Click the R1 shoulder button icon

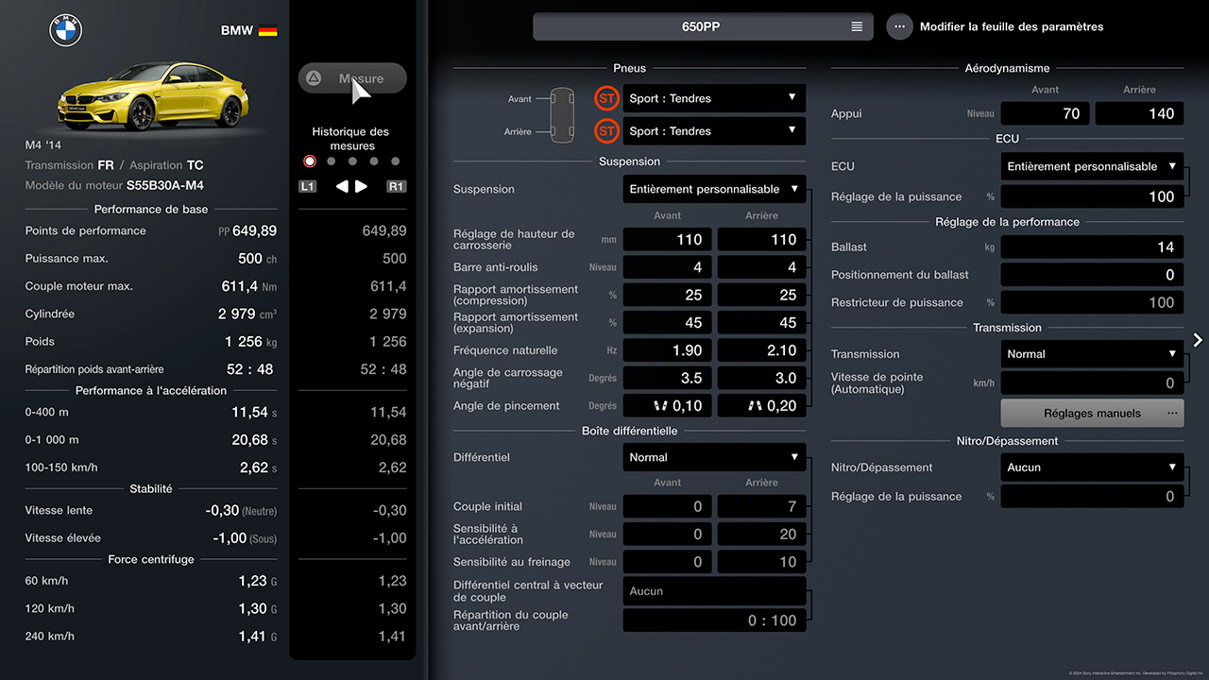tap(397, 186)
